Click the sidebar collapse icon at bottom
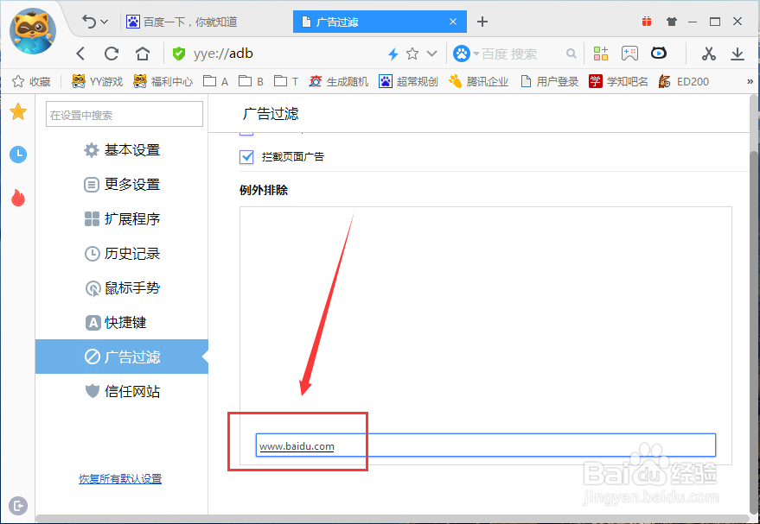 [18, 506]
